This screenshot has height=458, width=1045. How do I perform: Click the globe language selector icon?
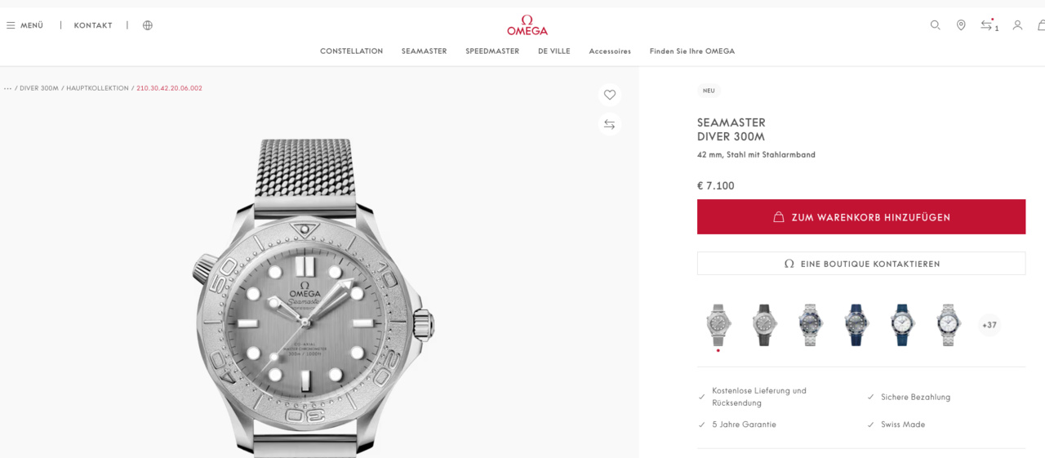[x=148, y=25]
